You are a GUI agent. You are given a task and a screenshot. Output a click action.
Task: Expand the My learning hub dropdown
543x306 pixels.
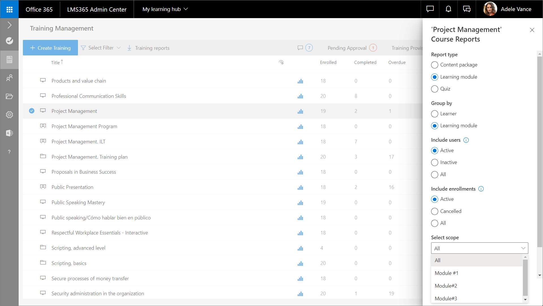[165, 9]
